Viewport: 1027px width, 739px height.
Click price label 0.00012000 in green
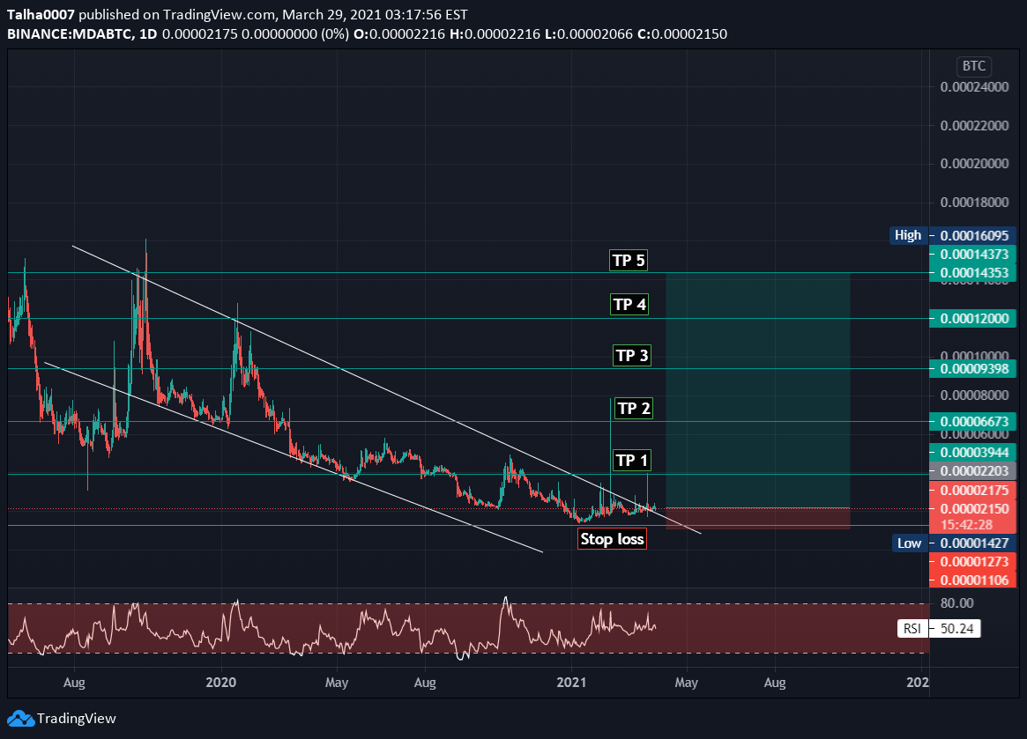point(972,319)
